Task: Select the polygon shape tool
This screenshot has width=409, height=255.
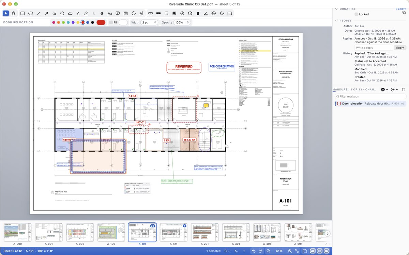Action: tap(62, 13)
